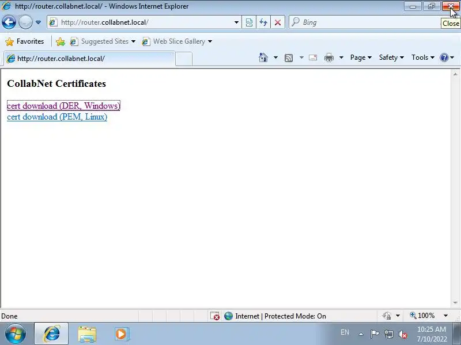Click the Done status text

(x=9, y=316)
